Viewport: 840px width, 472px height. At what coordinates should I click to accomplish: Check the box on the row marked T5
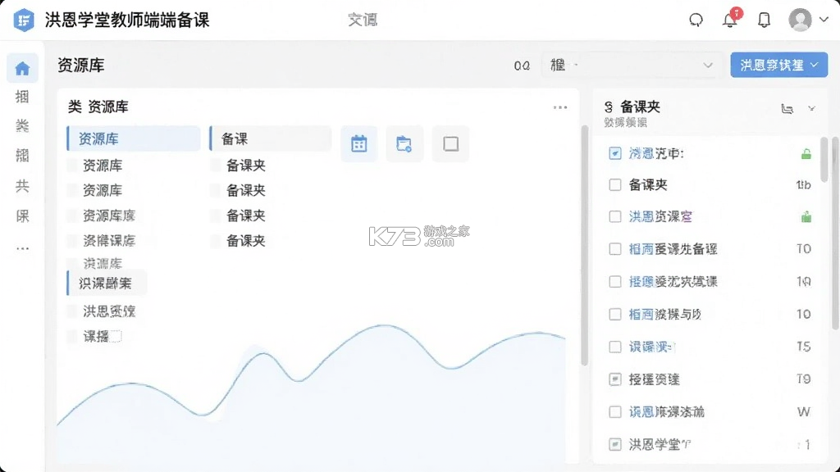pyautogui.click(x=614, y=347)
